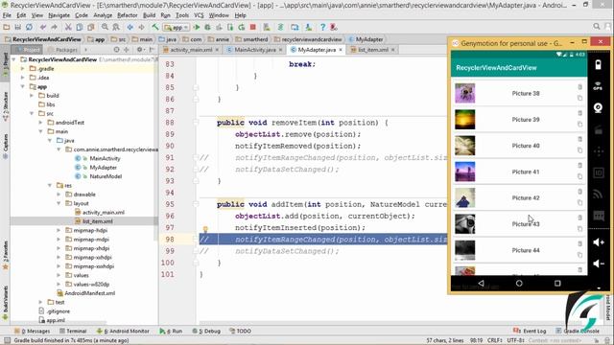Switch to list_item.xml editor tab

[372, 50]
